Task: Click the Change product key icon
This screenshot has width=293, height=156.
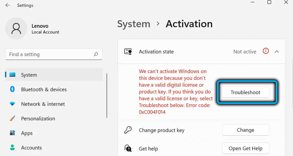Action: (x=128, y=130)
